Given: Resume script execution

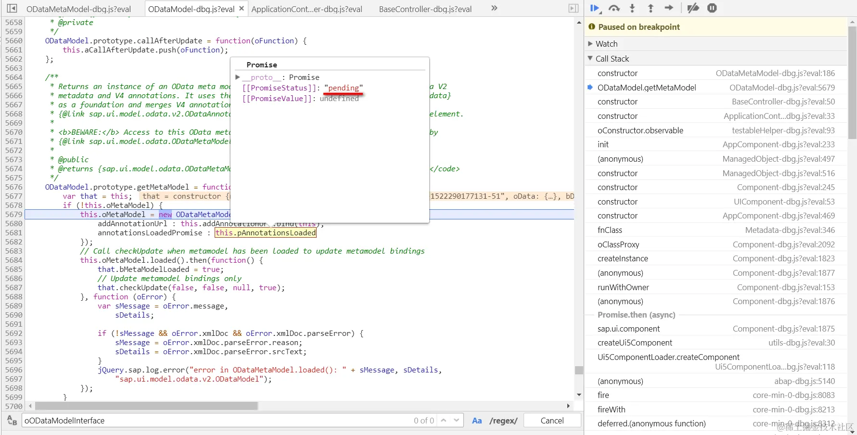Looking at the screenshot, I should coord(595,8).
